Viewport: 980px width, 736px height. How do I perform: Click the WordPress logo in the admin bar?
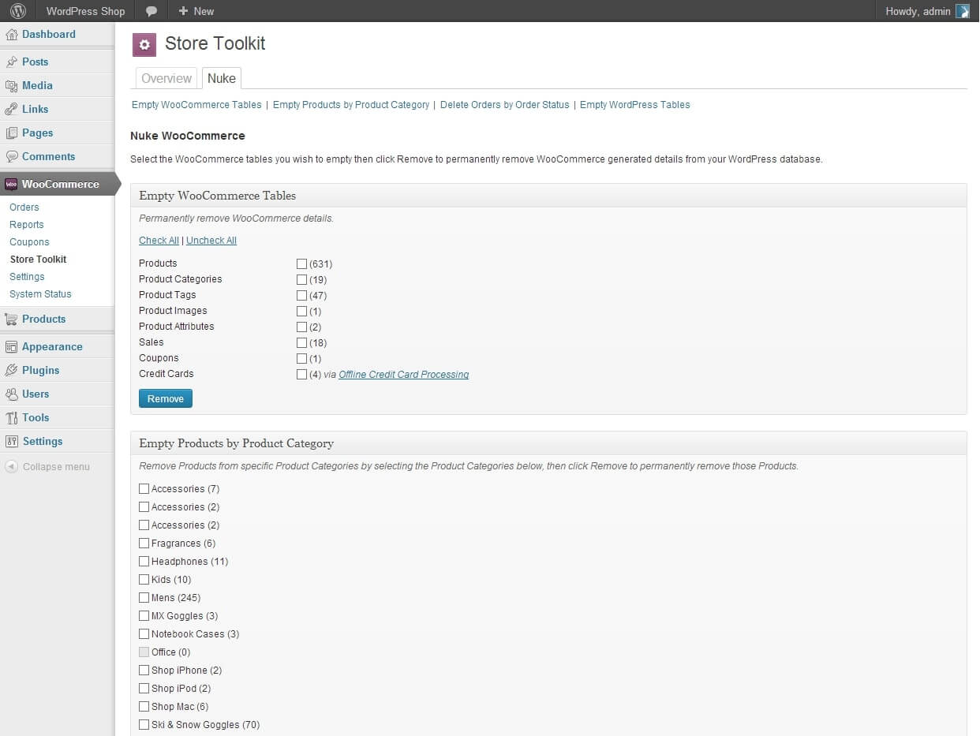click(17, 11)
